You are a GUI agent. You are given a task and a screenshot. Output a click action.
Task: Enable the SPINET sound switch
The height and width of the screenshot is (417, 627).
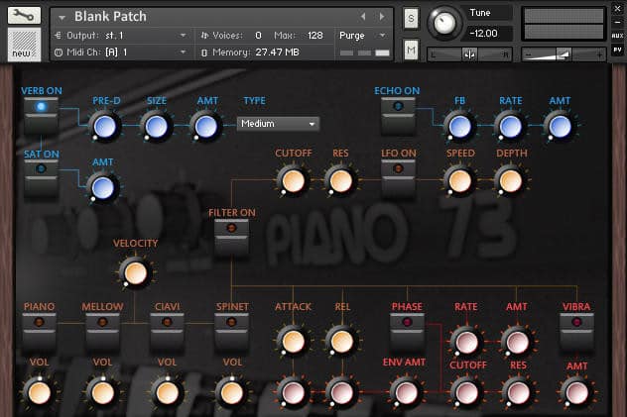tap(231, 331)
